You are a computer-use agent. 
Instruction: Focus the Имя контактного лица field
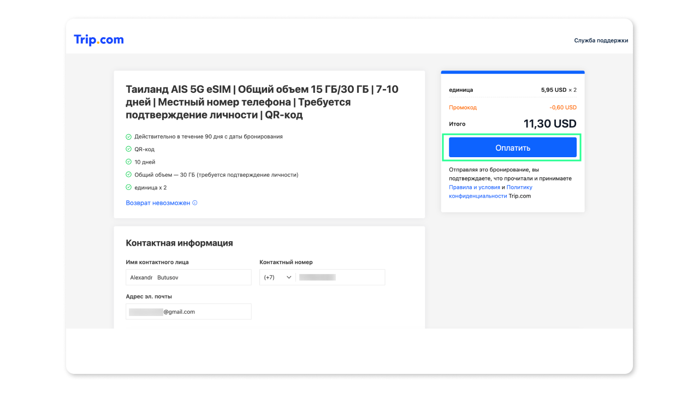(x=188, y=277)
